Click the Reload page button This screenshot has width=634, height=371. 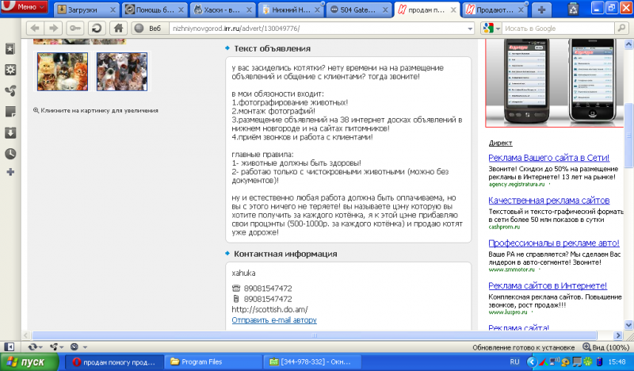(97, 28)
